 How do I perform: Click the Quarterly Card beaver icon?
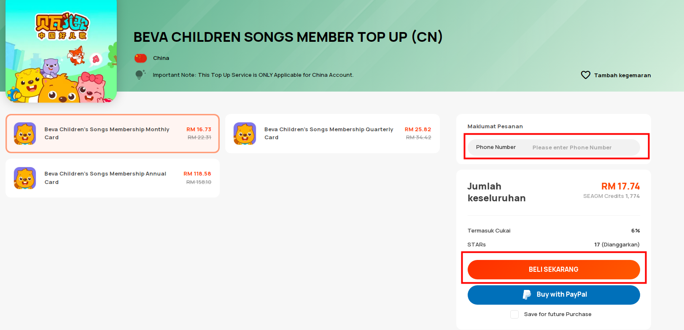(x=245, y=134)
